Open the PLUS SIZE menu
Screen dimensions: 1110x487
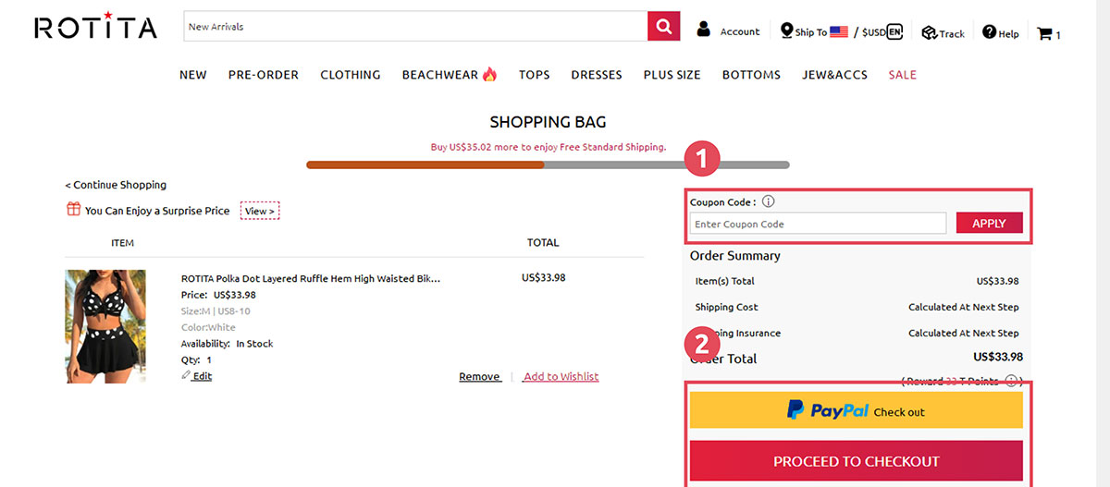(672, 75)
